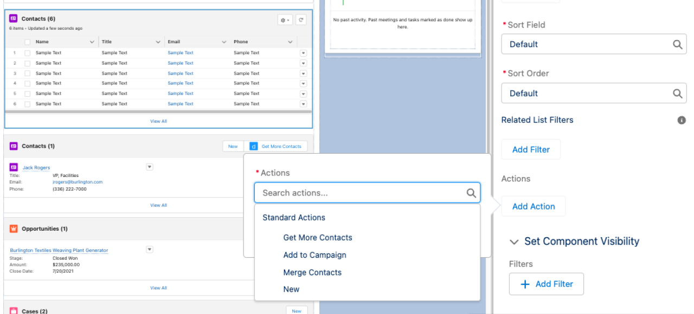Click the jrogers@burlington.com email link
Image resolution: width=694 pixels, height=314 pixels.
coord(78,182)
